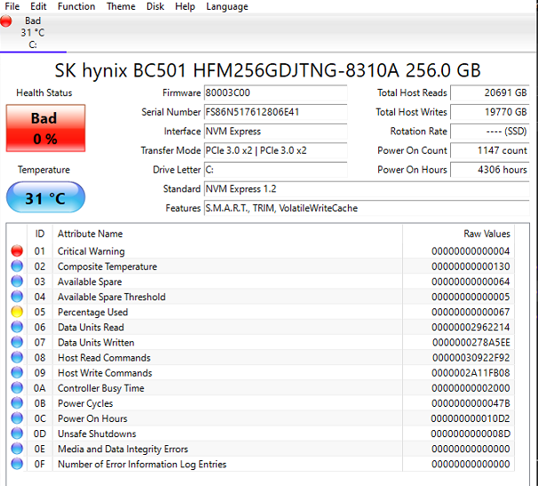Screen dimensions: 538x486
Task: Click raw value 00000000000004
Action: pos(471,251)
